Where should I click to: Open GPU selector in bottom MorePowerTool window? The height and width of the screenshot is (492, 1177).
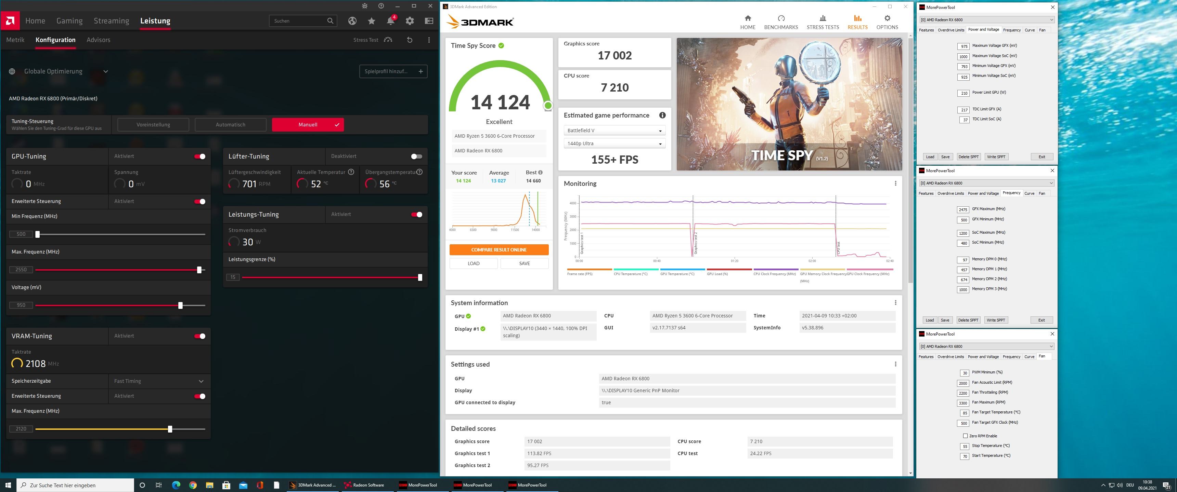coord(987,346)
